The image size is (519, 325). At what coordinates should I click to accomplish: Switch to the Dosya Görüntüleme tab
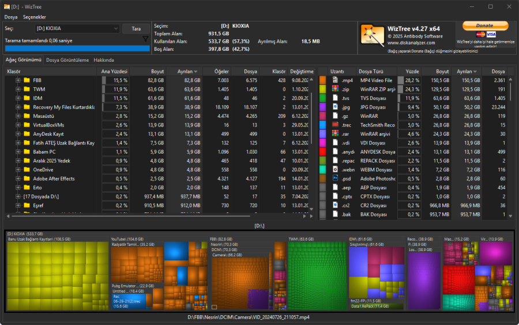point(67,60)
